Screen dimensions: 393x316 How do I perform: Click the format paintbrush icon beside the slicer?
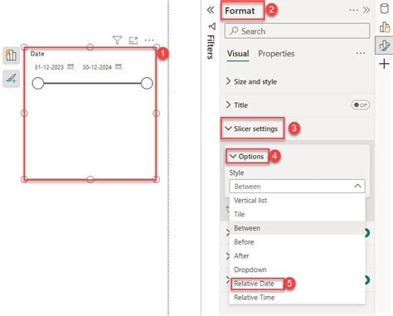[x=11, y=78]
